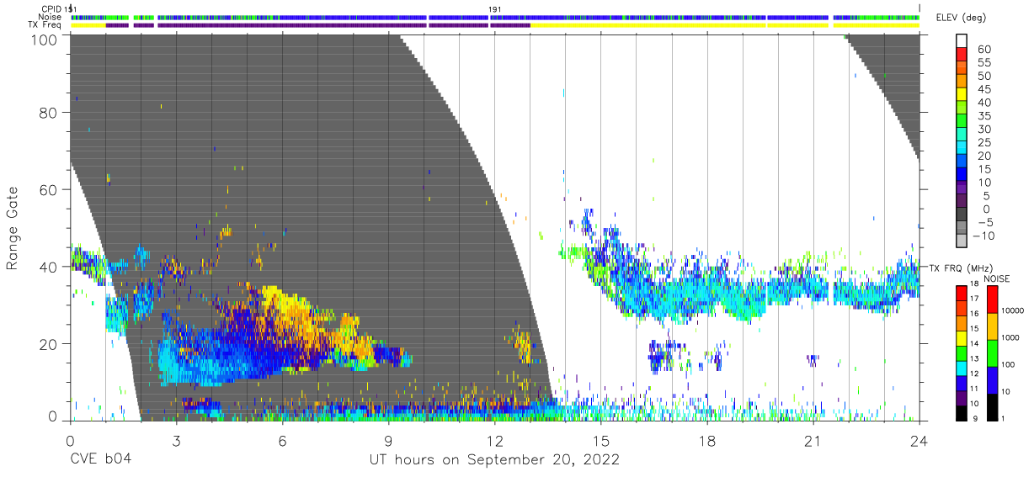Click the red top of the TX FRQ color bar
The height and width of the screenshot is (477, 1034).
point(962,291)
